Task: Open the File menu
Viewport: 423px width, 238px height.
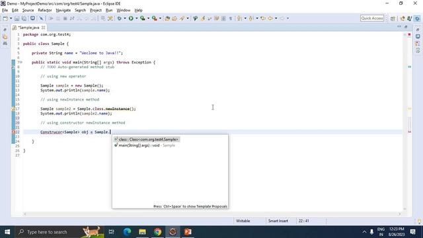Action: coord(5,11)
